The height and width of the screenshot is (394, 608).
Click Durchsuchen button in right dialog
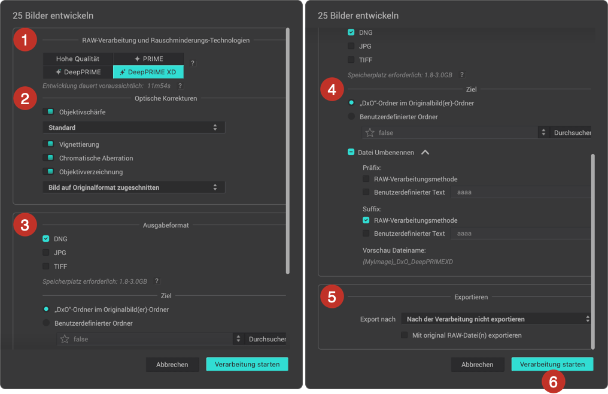click(x=571, y=132)
